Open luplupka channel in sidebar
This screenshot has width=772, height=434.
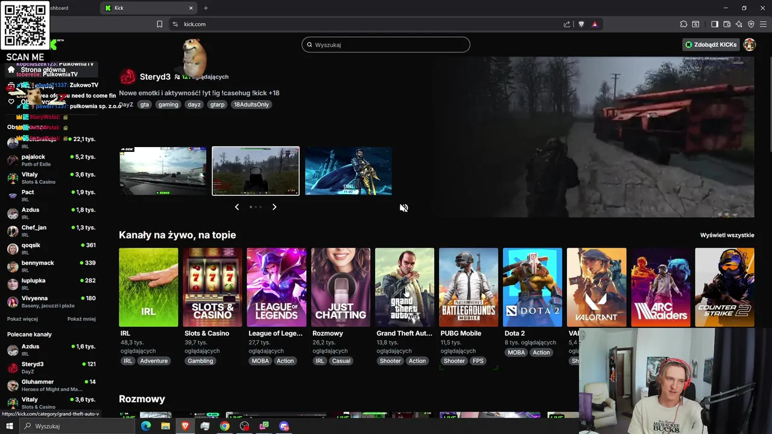51,284
